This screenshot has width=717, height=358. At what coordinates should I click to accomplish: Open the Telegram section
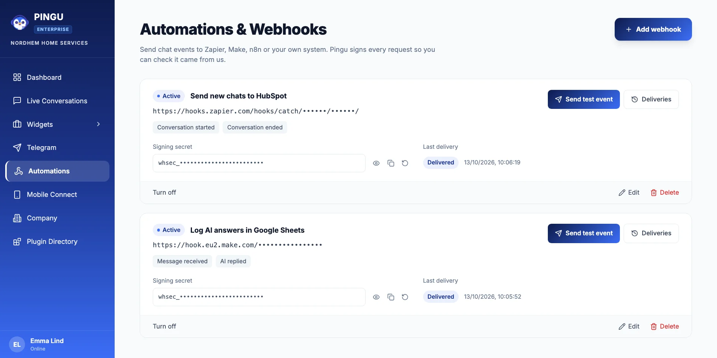(57, 148)
